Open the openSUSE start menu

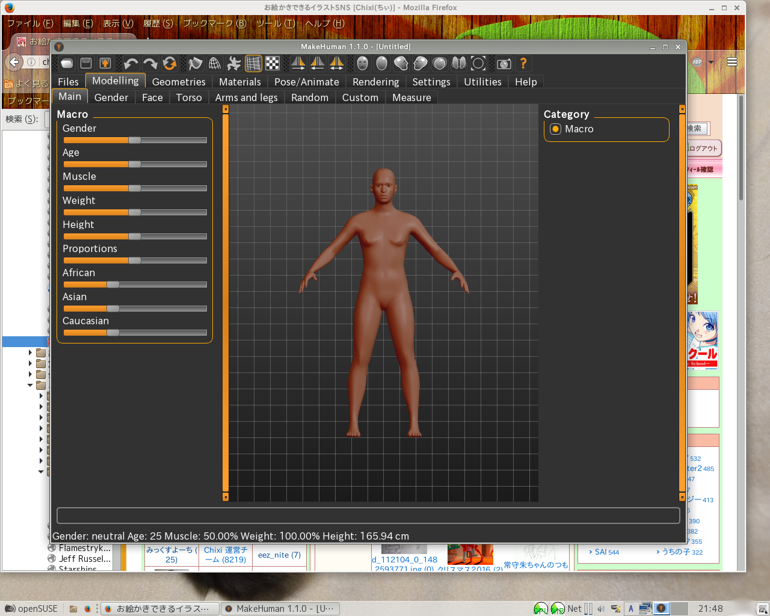(x=31, y=608)
